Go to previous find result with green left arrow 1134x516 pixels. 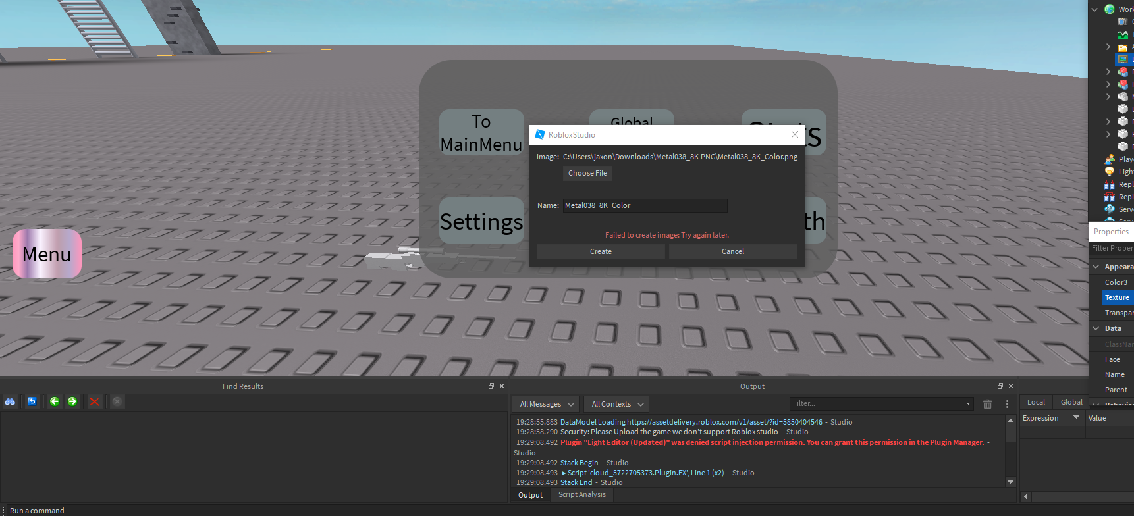tap(55, 401)
